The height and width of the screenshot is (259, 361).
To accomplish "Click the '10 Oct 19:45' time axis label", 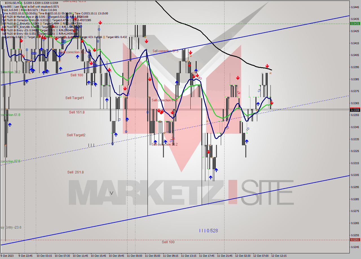I will tap(116, 256).
